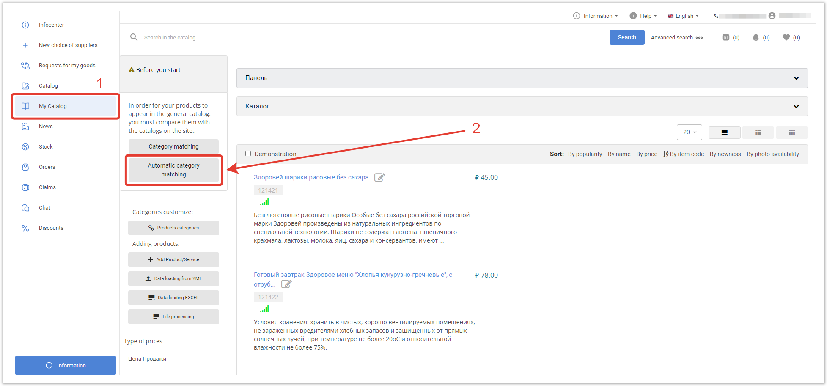The image size is (827, 386).
Task: Expand the Каталог panel
Action: point(522,106)
